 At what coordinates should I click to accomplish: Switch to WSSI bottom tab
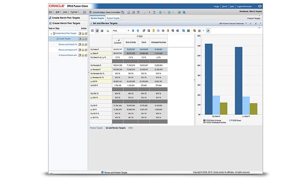pos(130,128)
